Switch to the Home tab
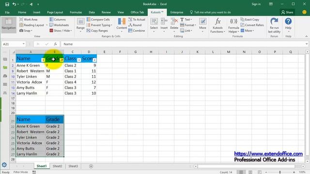The width and height of the screenshot is (310, 174). pyautogui.click(x=22, y=12)
